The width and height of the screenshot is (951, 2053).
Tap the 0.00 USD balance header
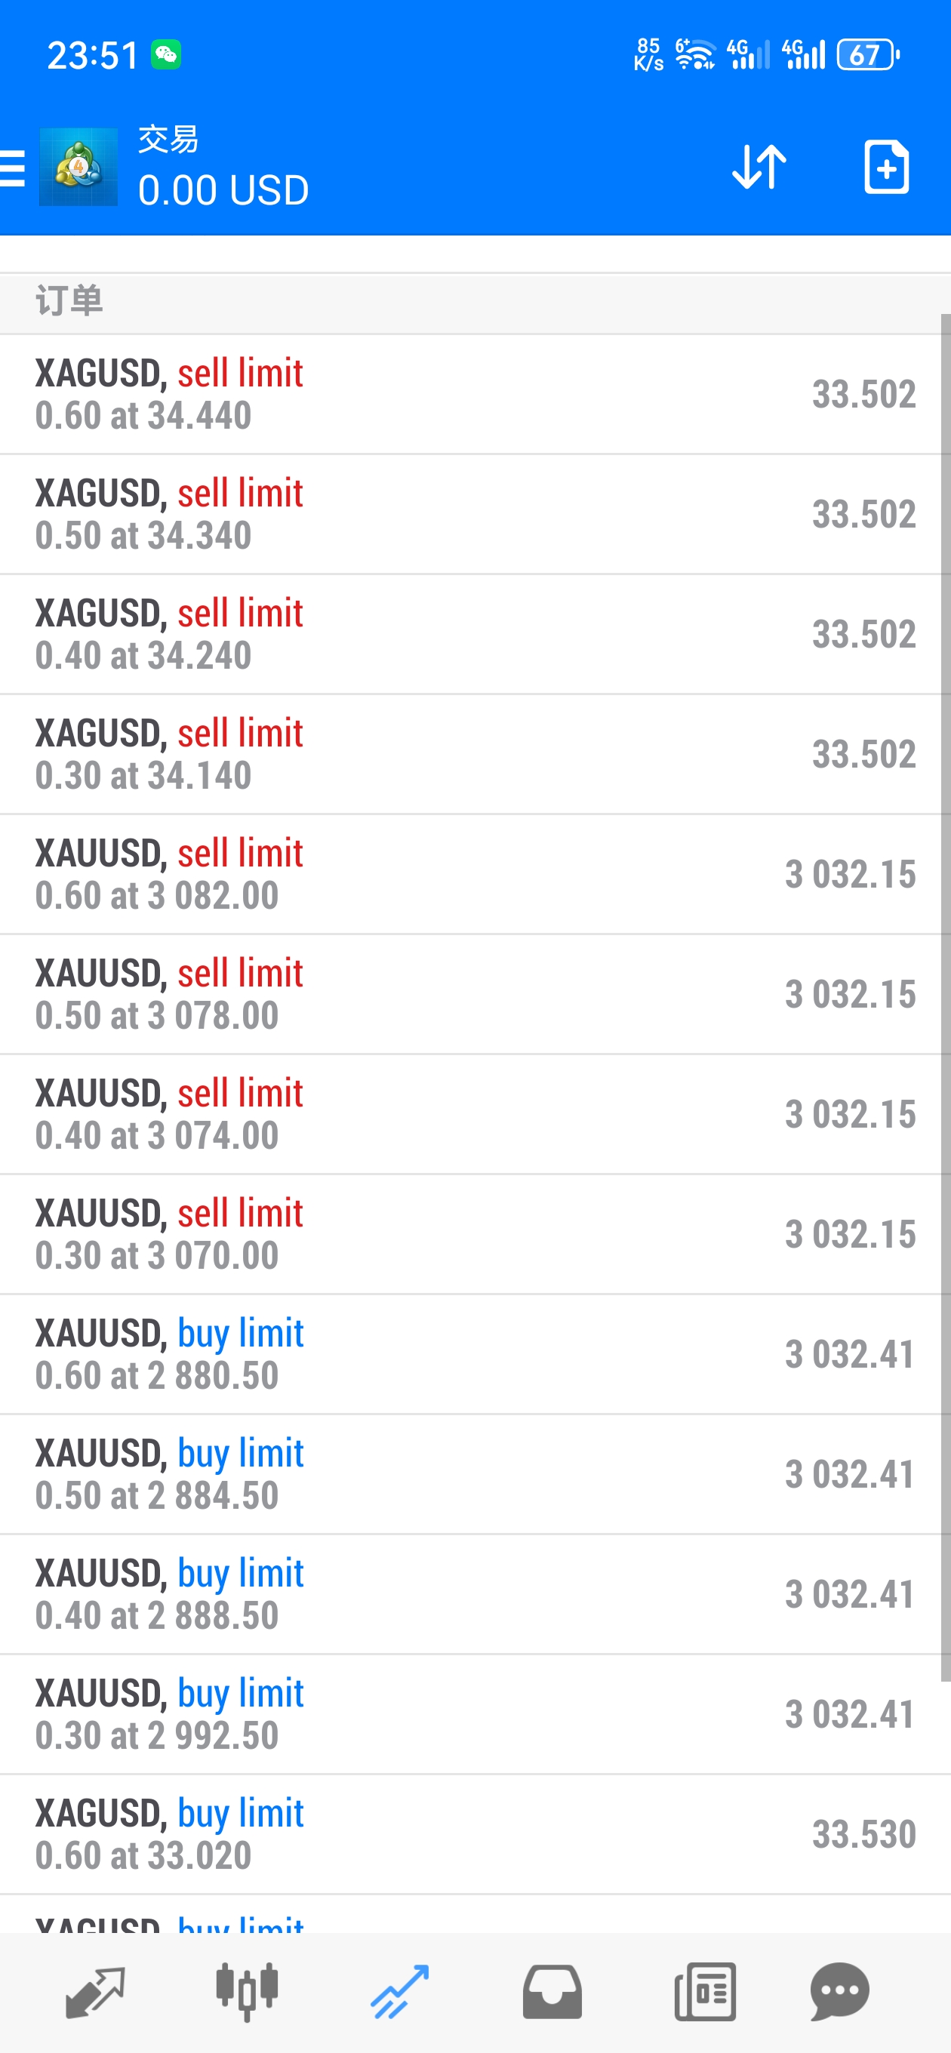point(223,190)
